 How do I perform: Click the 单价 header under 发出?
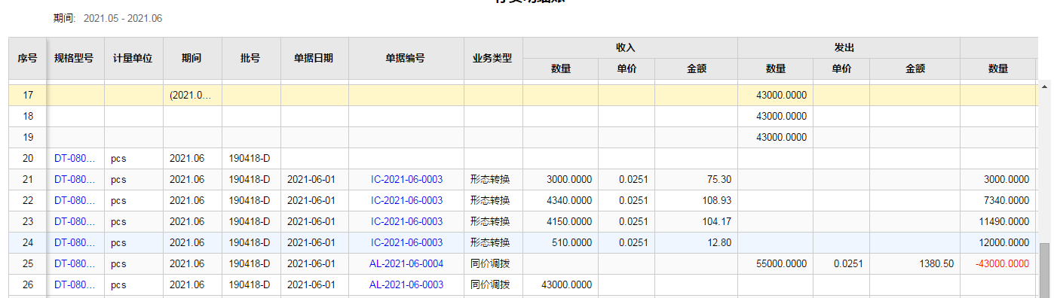pyautogui.click(x=841, y=68)
